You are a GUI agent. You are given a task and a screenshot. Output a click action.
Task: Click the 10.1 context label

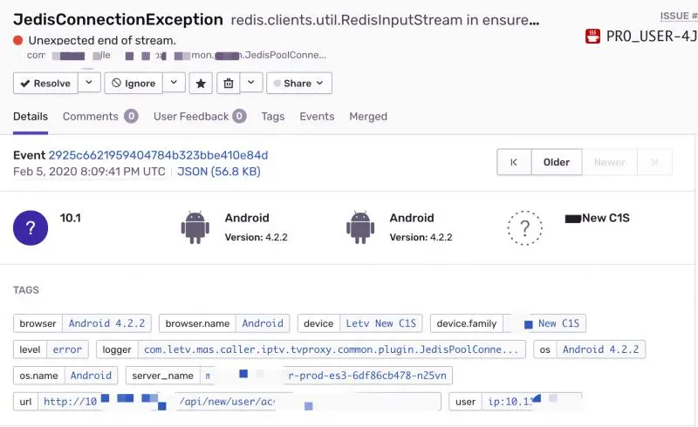[71, 218]
